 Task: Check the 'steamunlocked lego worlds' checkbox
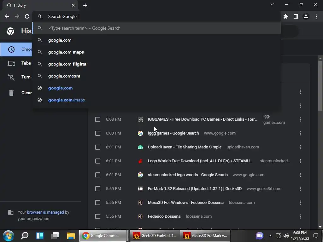[x=98, y=175]
